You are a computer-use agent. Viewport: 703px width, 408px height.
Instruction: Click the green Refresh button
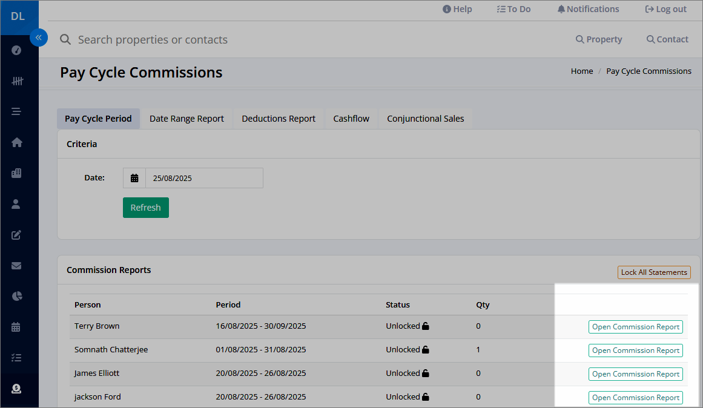[x=146, y=208]
